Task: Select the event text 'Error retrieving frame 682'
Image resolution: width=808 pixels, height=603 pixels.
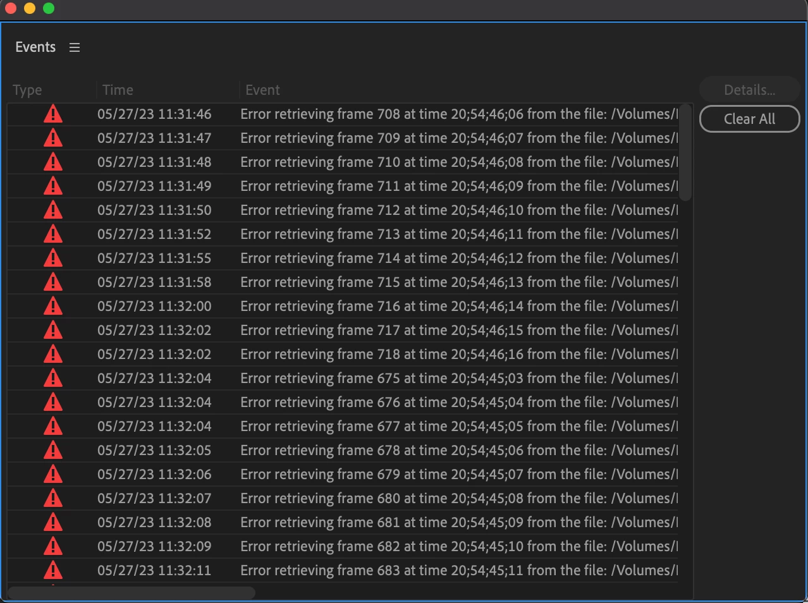Action: click(321, 547)
